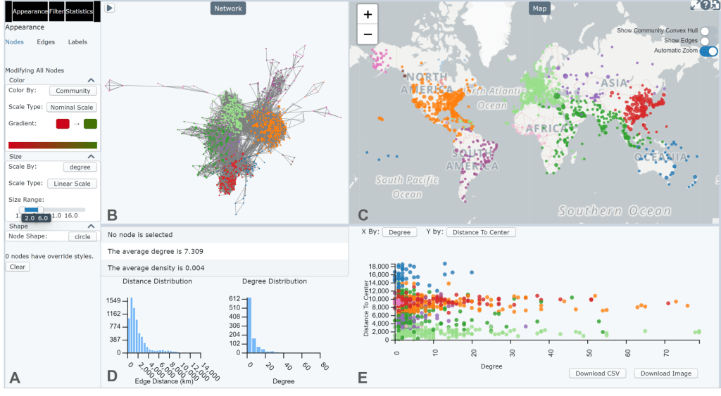Open the Scale By degree dropdown
Viewport: 721px width, 396px height.
pos(80,167)
